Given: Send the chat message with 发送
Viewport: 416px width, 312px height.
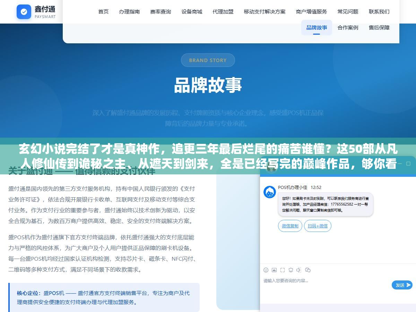Looking at the screenshot, I should (402, 285).
